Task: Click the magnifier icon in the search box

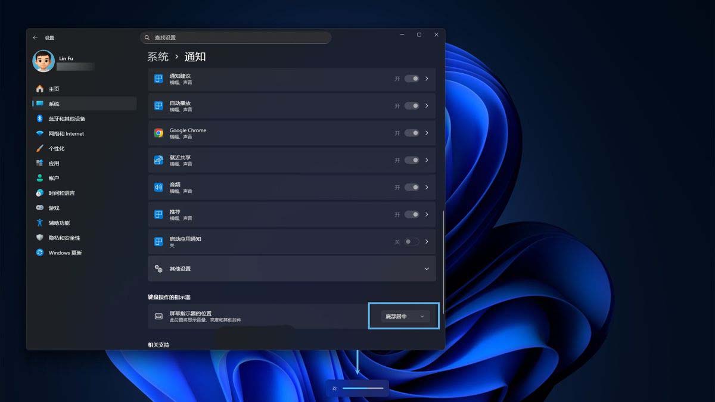Action: click(x=147, y=38)
